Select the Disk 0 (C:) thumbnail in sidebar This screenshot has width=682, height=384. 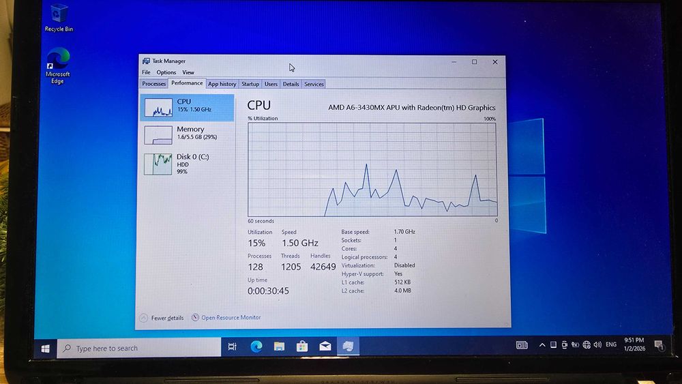tap(158, 164)
